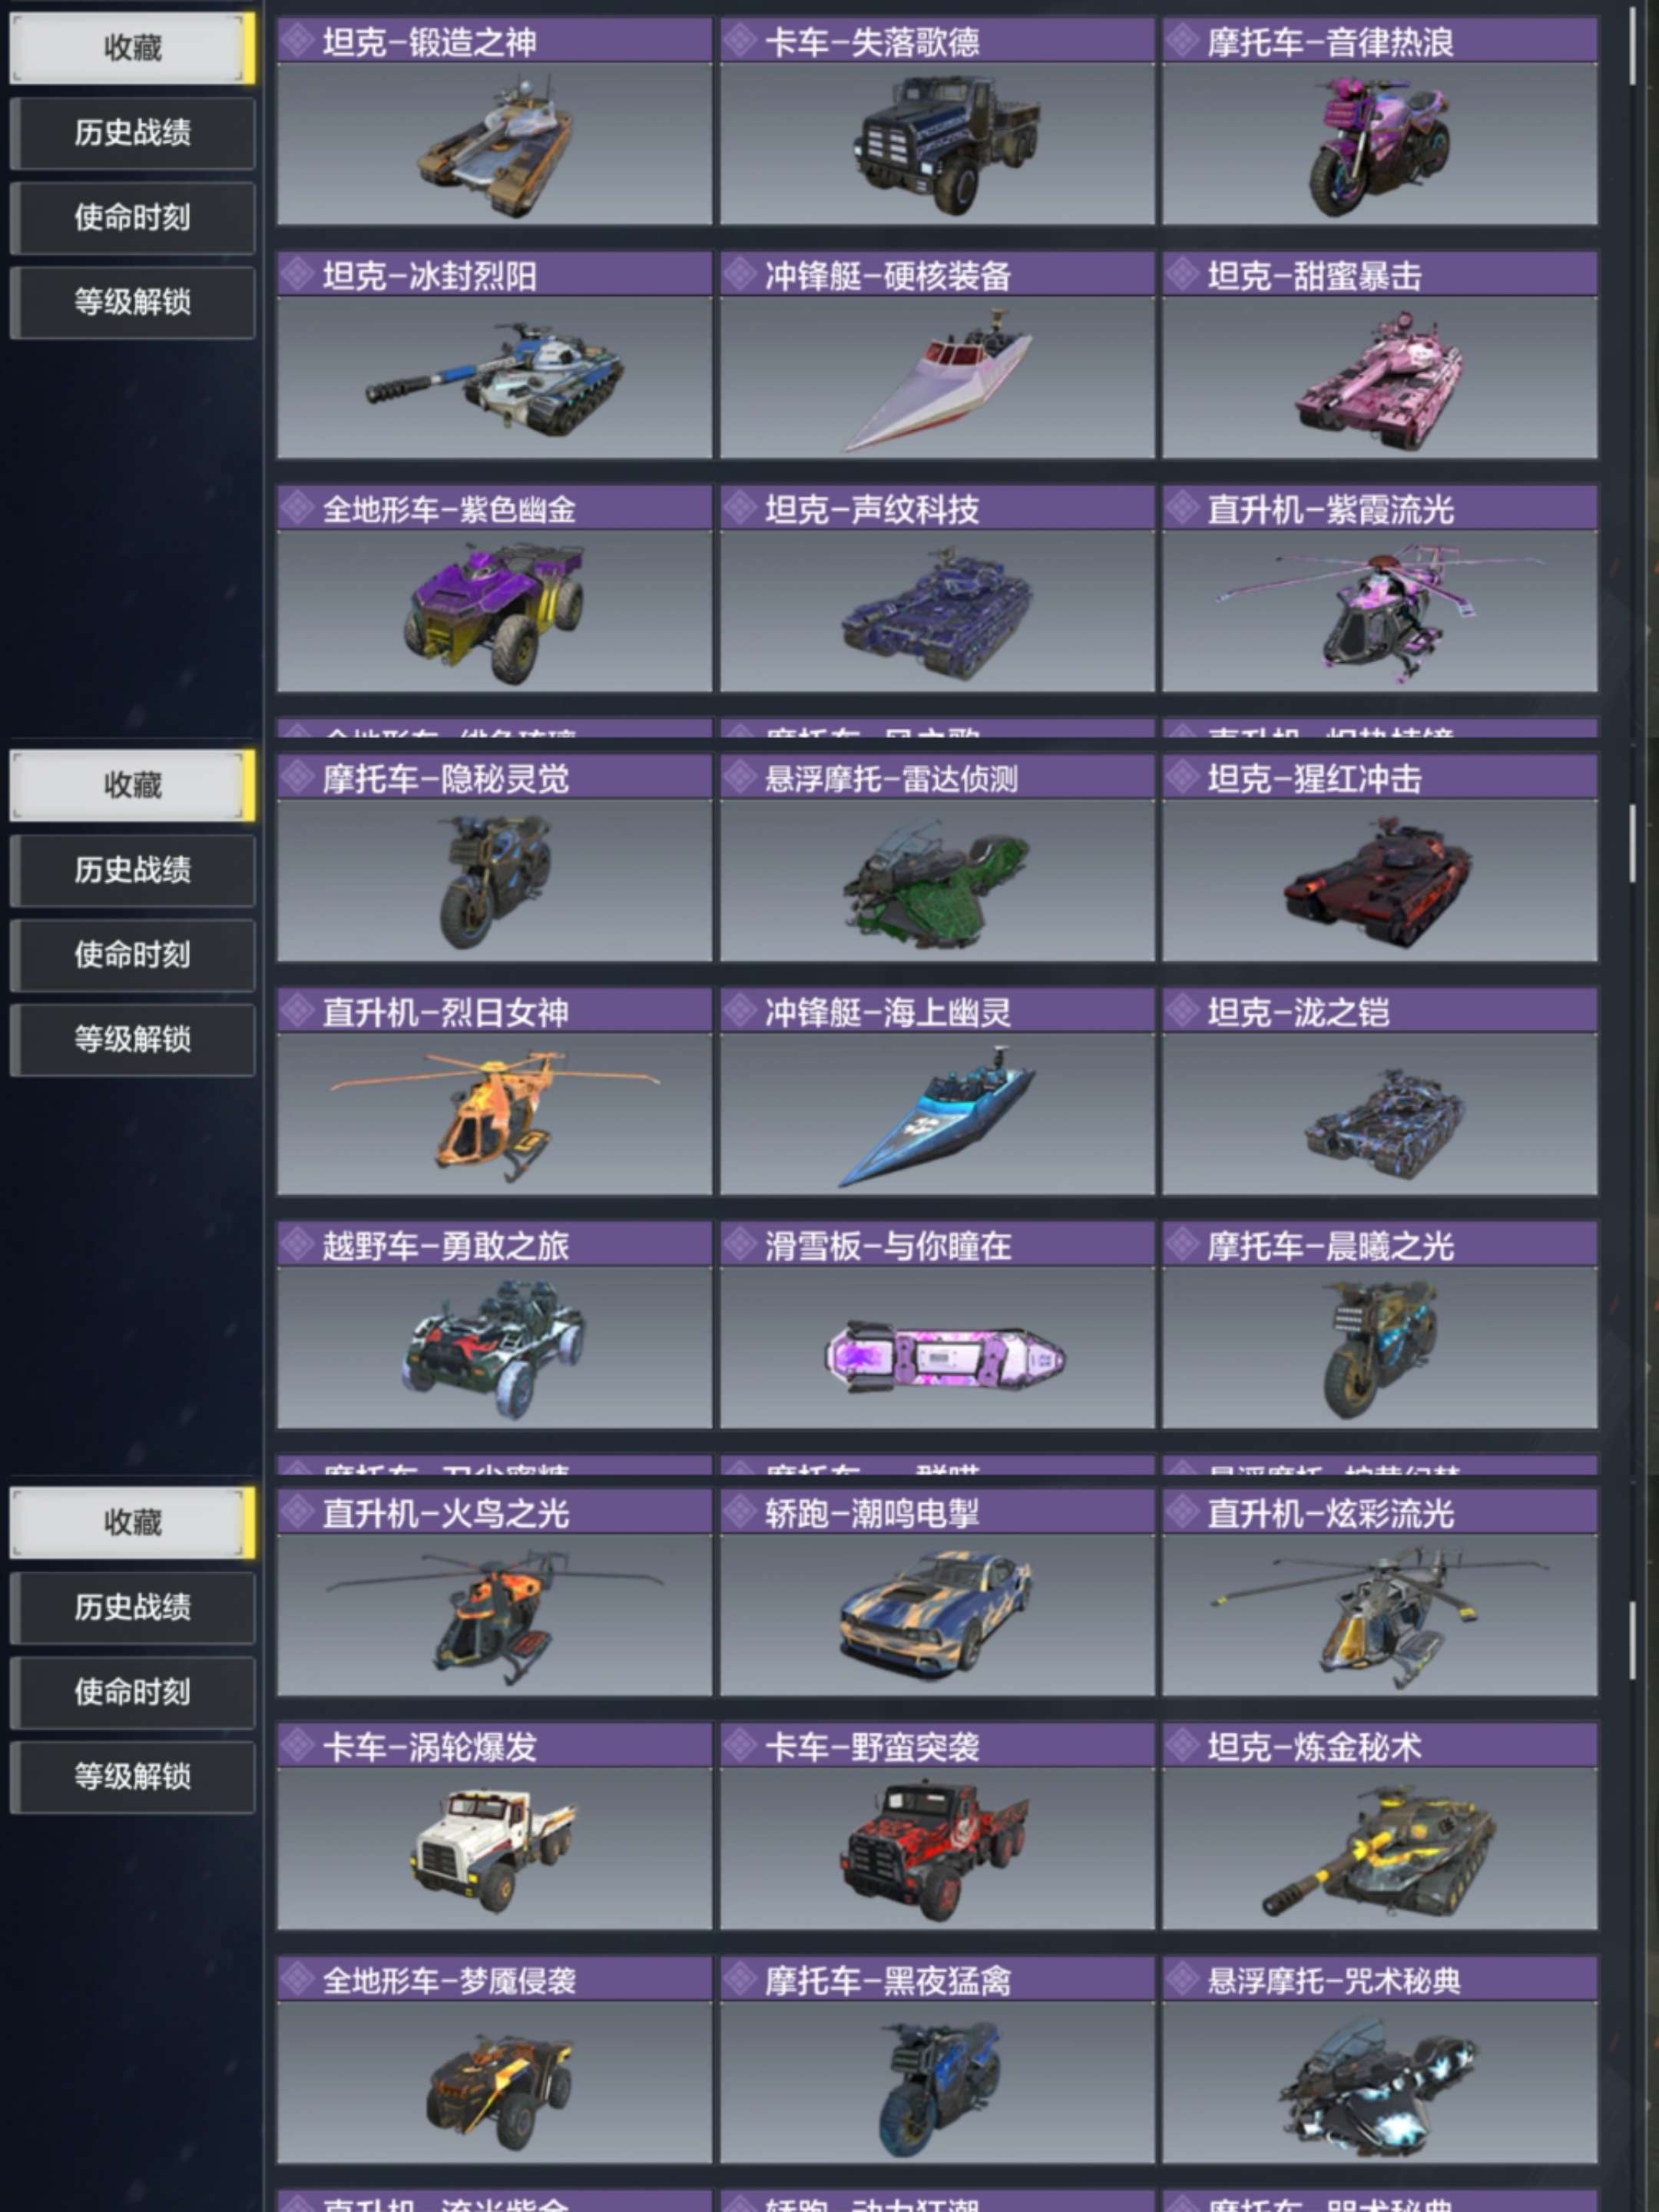Screen dimensions: 1659x2212
Task: Select the topmost 等级解锁 tab
Action: pos(132,302)
